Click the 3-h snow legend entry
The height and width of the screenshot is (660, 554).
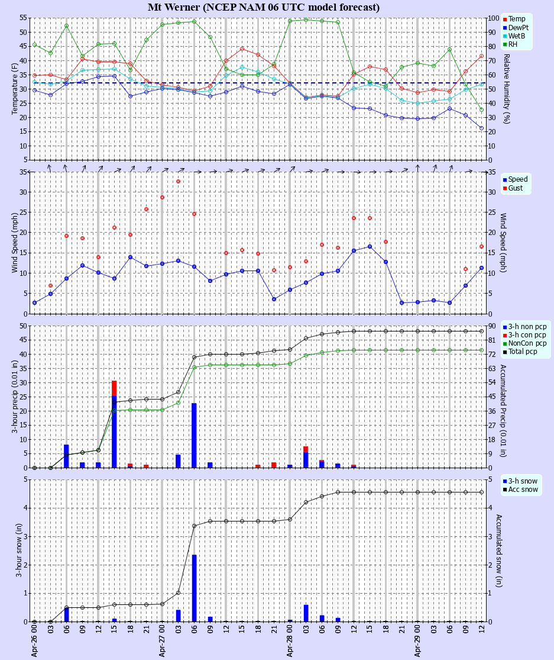click(x=523, y=481)
